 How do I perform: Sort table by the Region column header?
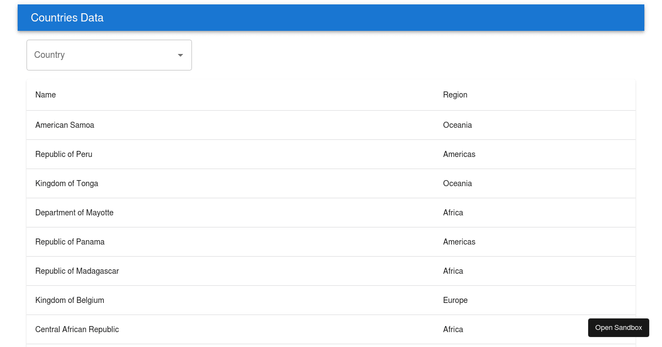[x=455, y=95]
